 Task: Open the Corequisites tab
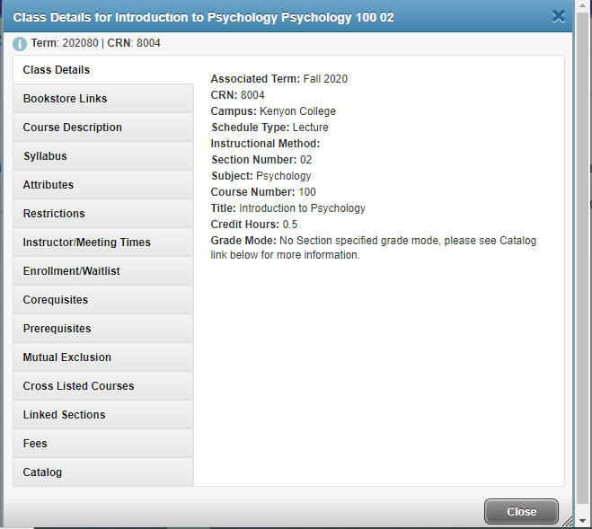click(103, 299)
